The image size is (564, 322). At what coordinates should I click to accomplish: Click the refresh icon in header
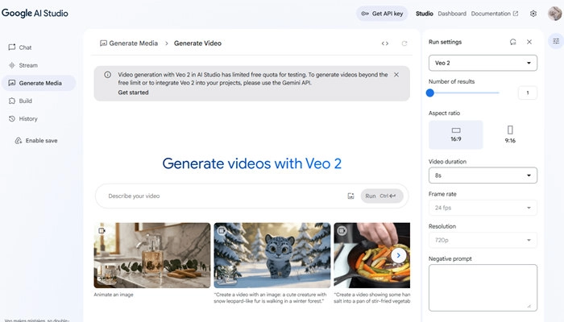tap(404, 43)
